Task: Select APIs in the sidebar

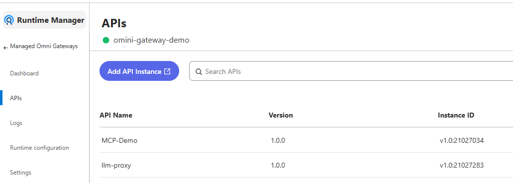Action: (x=16, y=98)
